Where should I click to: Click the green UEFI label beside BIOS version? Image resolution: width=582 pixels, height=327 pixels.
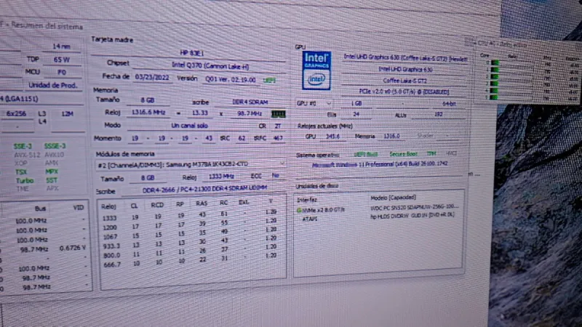pyautogui.click(x=269, y=81)
